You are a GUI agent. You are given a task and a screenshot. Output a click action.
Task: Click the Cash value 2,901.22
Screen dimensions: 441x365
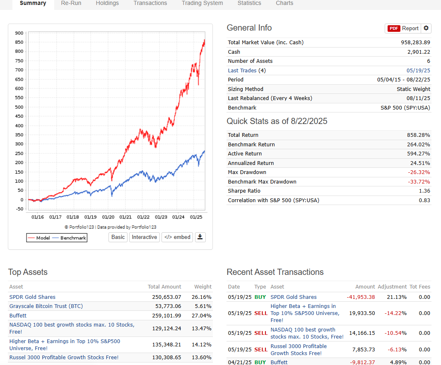[419, 52]
